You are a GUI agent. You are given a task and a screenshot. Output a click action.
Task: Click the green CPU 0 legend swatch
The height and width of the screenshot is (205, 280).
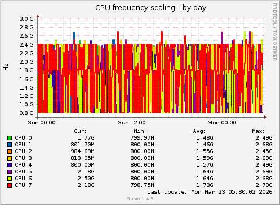10,138
